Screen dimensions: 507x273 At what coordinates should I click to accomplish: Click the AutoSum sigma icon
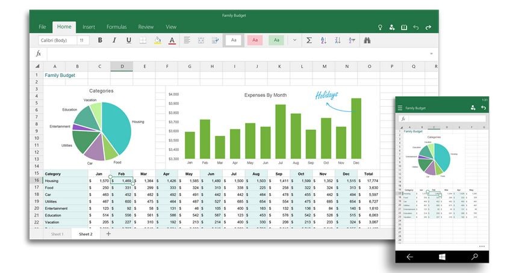click(x=309, y=40)
